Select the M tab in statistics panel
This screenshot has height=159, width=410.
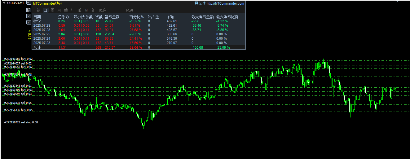[x=86, y=10]
